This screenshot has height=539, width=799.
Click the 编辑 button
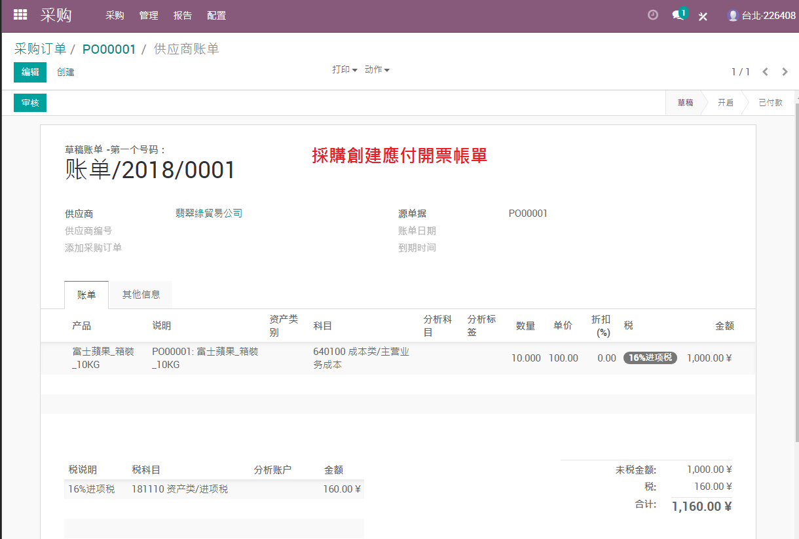(30, 72)
